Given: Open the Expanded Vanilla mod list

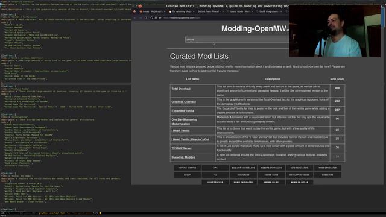Looking at the screenshot, I should pos(183,111).
